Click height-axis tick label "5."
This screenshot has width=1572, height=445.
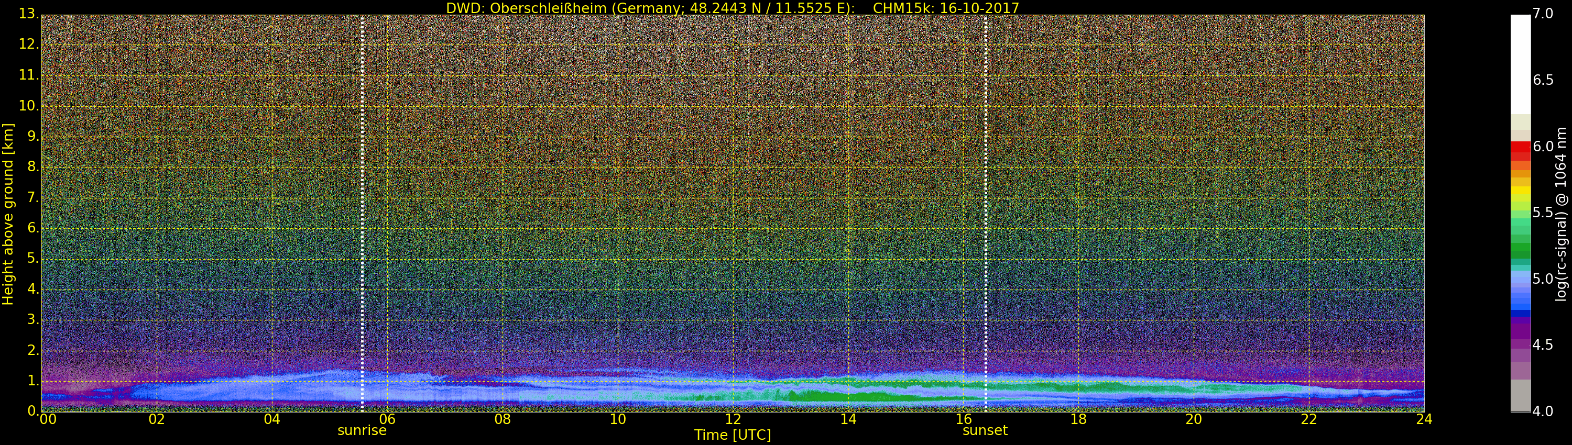tap(33, 258)
